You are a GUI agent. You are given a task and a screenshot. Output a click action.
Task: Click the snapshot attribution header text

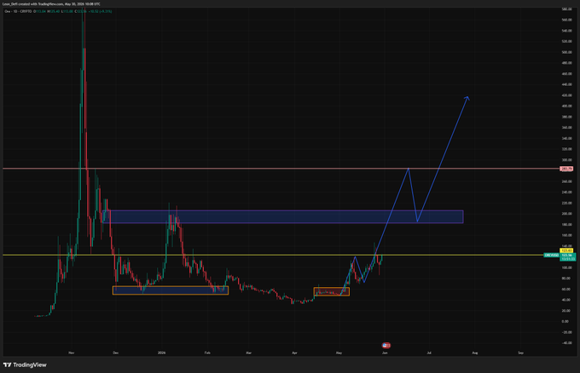pos(51,4)
